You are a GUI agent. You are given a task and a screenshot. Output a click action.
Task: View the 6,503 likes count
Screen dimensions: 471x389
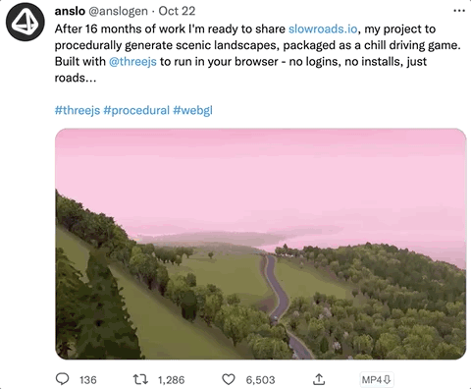click(x=260, y=380)
